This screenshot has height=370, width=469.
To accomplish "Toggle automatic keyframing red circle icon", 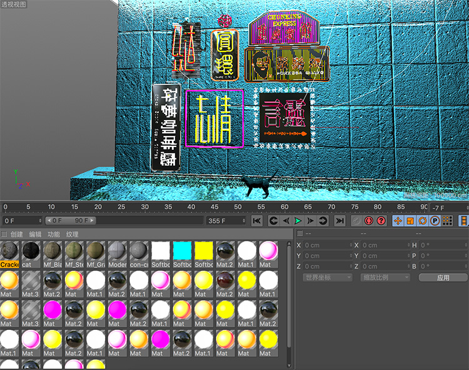I will point(368,221).
